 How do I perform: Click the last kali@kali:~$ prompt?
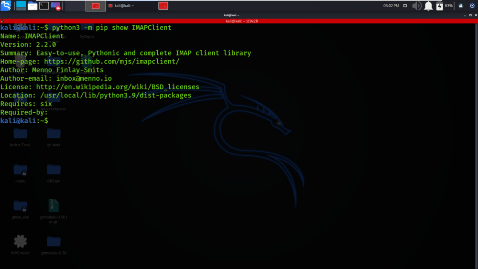tap(24, 121)
